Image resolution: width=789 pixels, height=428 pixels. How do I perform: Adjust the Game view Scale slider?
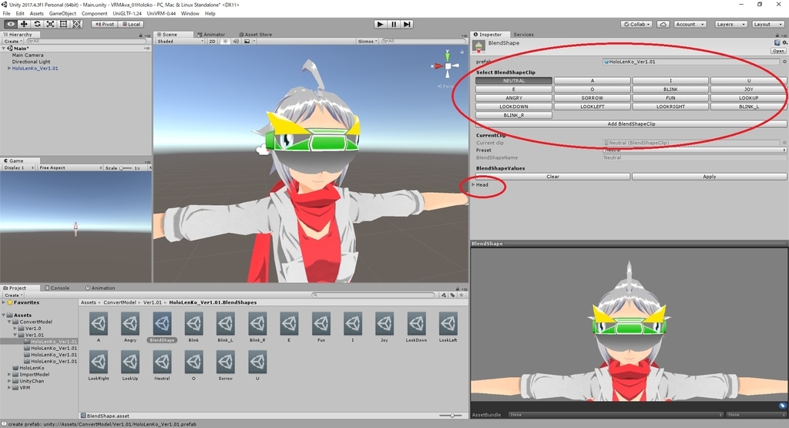[126, 167]
